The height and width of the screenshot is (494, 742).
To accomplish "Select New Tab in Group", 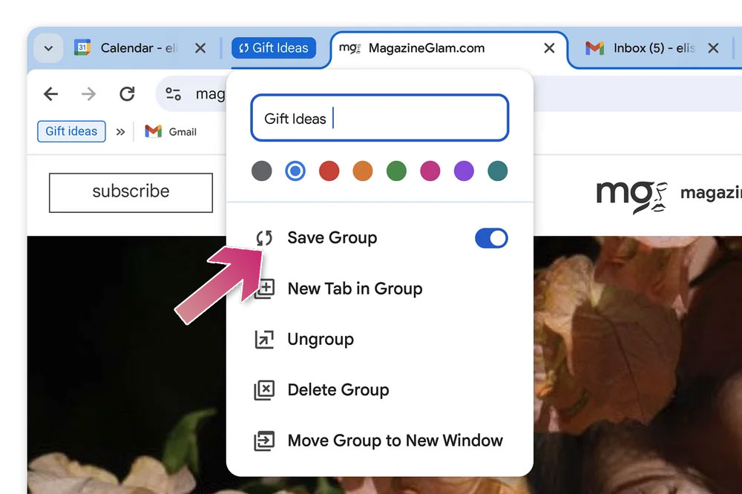I will click(379, 289).
